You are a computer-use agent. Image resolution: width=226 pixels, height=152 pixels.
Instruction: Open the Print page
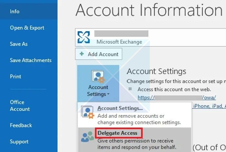[15, 76]
